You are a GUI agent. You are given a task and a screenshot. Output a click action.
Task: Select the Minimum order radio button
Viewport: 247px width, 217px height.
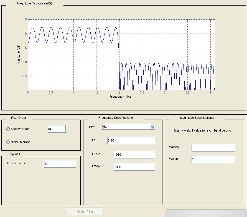[8, 142]
